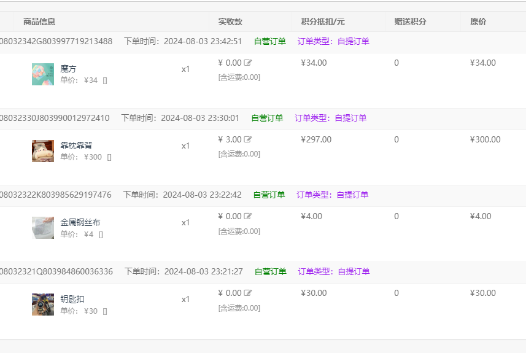Click the 积分抵扣/元 column header
The image size is (526, 353).
[x=323, y=21]
